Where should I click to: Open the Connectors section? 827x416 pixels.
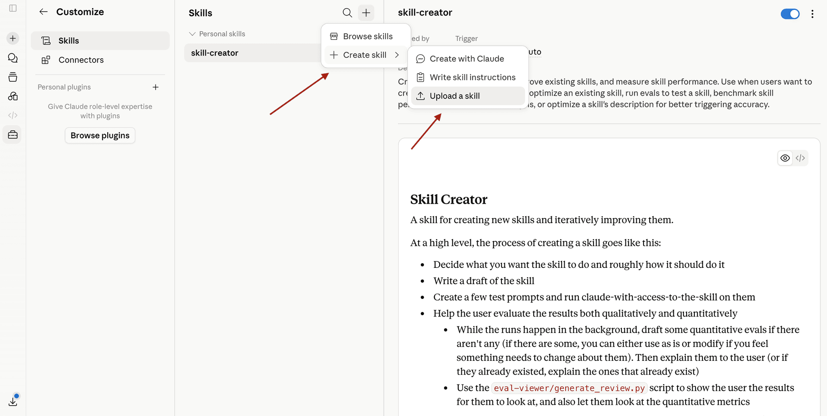(x=100, y=60)
